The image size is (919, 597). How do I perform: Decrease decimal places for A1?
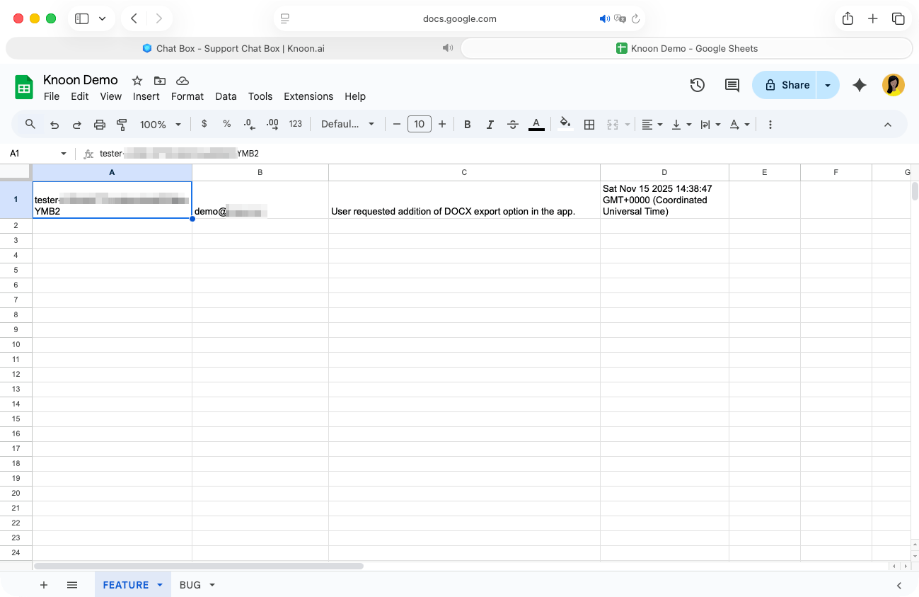pyautogui.click(x=248, y=124)
